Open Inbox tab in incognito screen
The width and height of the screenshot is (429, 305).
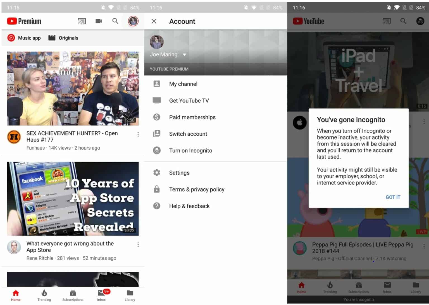tap(387, 288)
